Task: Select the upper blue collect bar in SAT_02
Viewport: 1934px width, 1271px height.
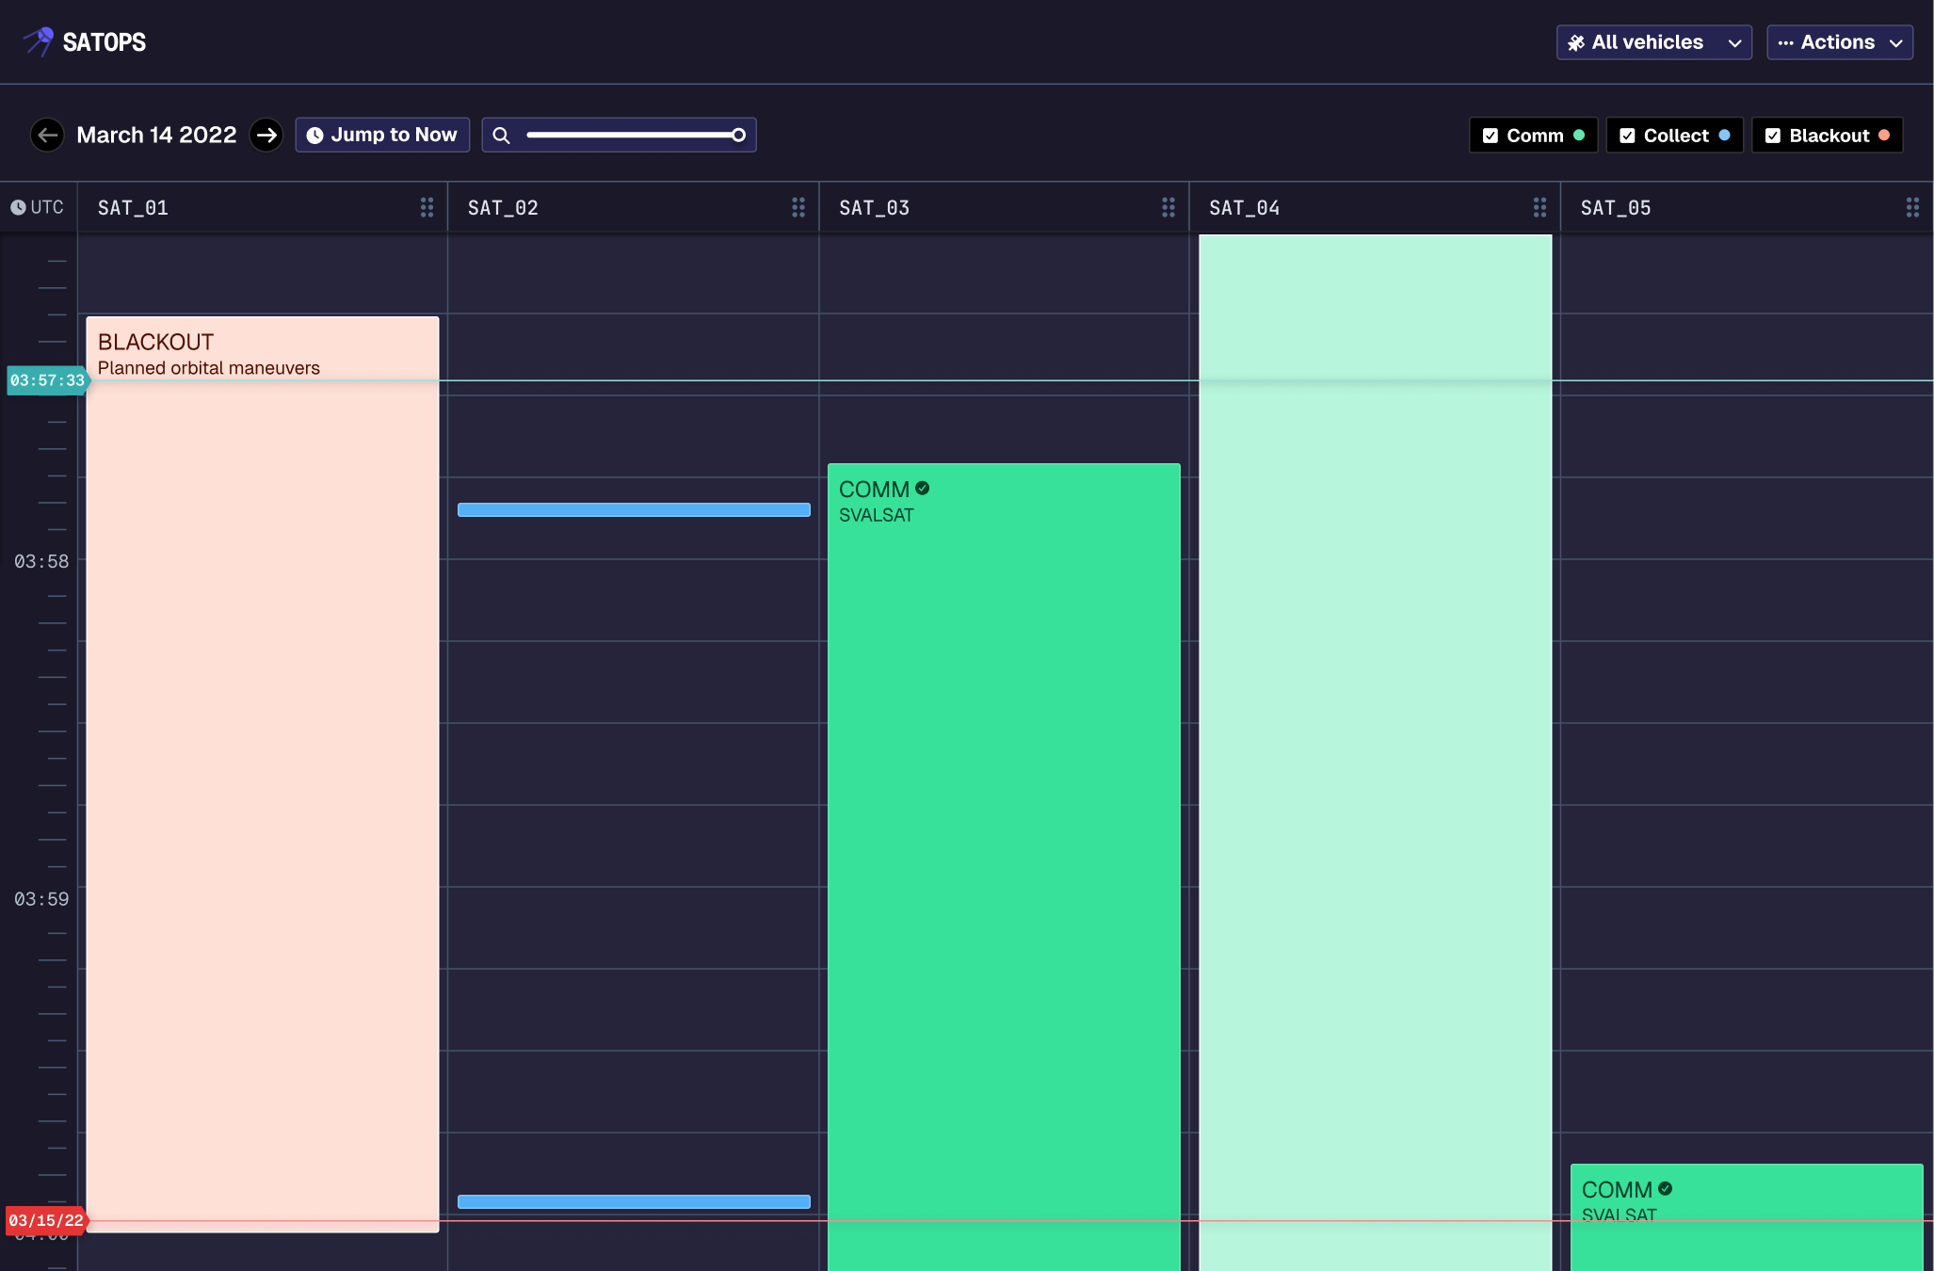Action: (x=634, y=510)
